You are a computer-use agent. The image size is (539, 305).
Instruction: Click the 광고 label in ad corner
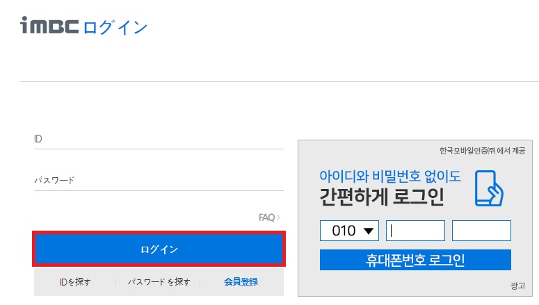pyautogui.click(x=517, y=286)
